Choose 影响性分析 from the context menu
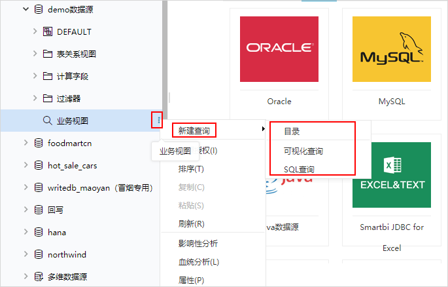Viewport: 448px width, 287px height. [198, 243]
